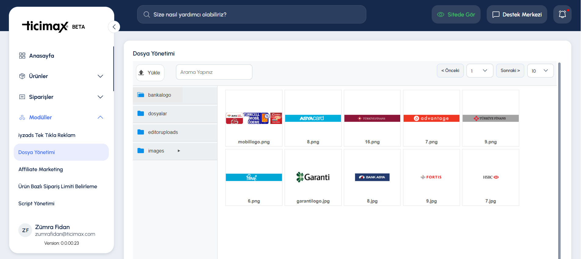The height and width of the screenshot is (259, 582).
Task: Click the Version: 0.0.00.23 text
Action: (61, 243)
